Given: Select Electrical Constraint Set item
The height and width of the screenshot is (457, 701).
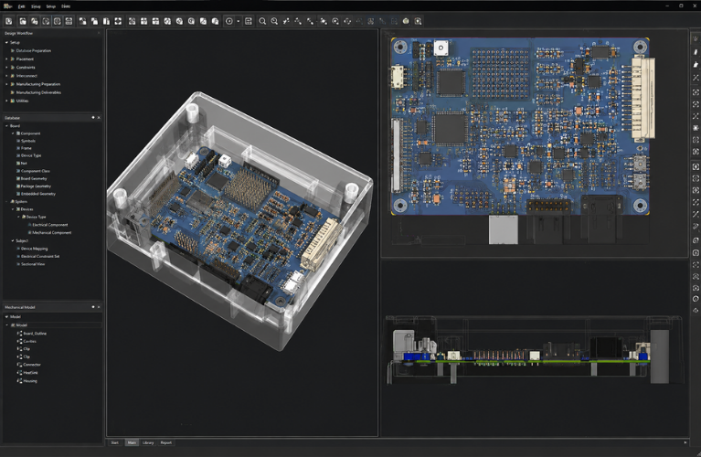Looking at the screenshot, I should point(40,256).
